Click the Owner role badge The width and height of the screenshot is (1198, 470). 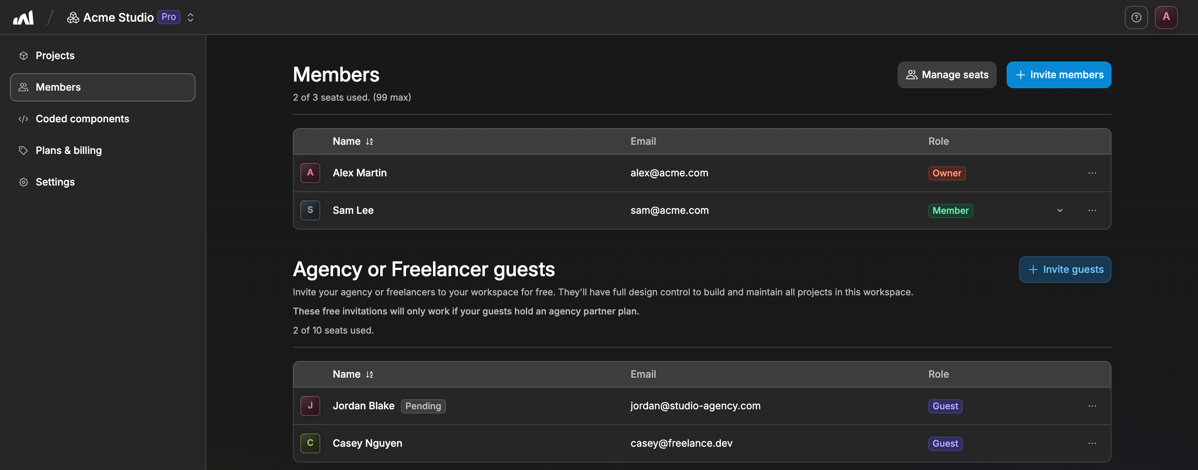click(946, 173)
